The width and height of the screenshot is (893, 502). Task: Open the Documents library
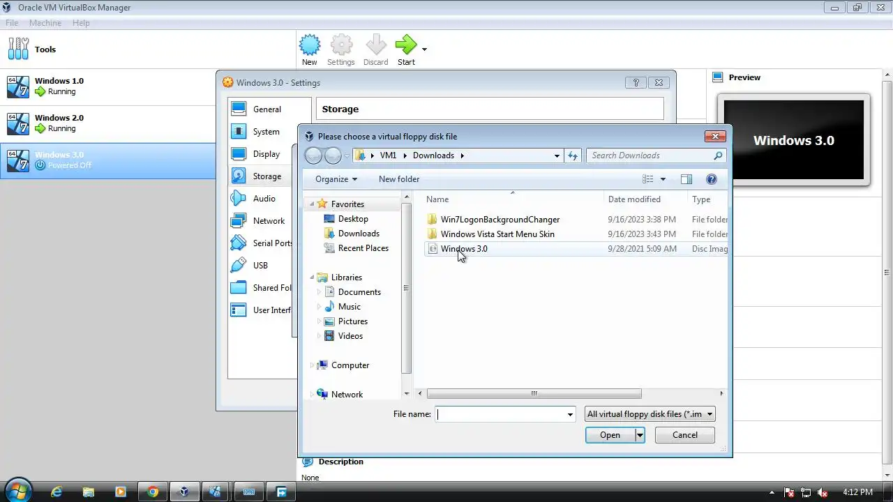(359, 292)
